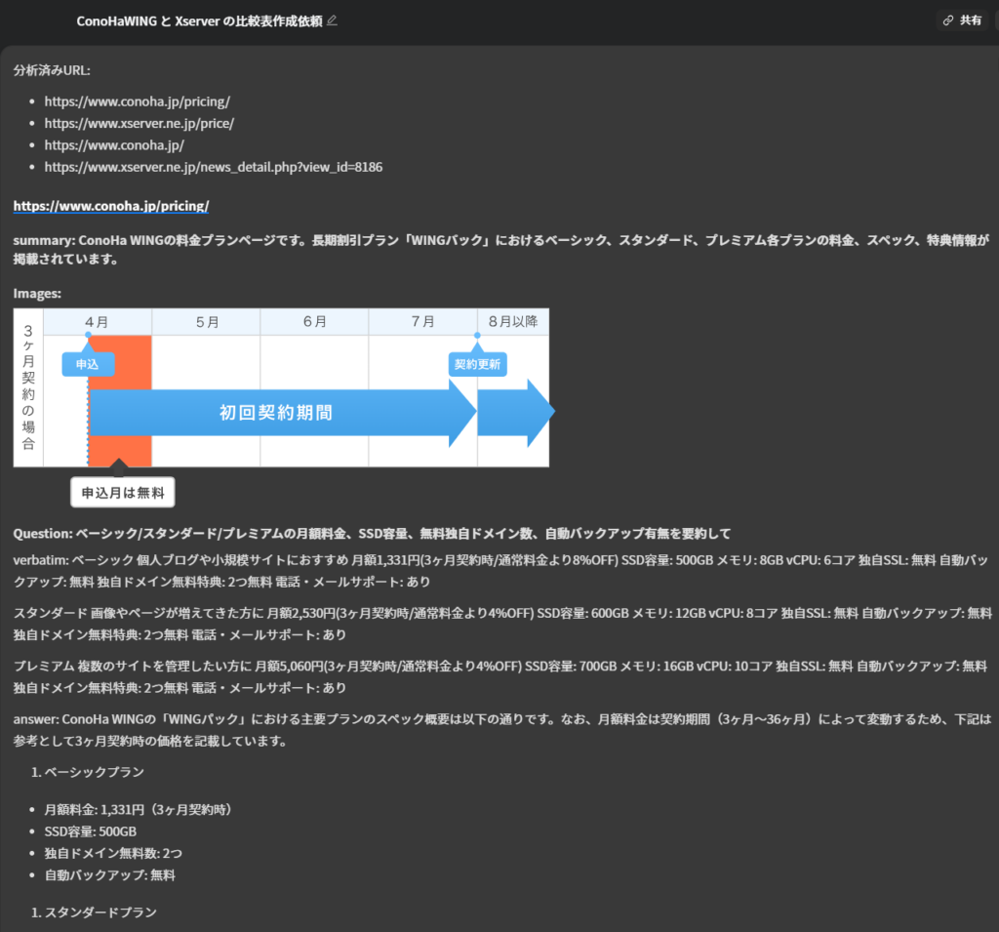The image size is (999, 932).
Task: Click the chat title ConoHaWING と Xserver の比較表作成依頼
Action: click(199, 21)
